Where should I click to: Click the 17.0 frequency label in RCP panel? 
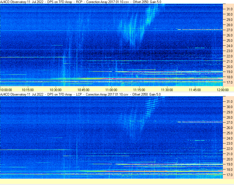(229, 82)
